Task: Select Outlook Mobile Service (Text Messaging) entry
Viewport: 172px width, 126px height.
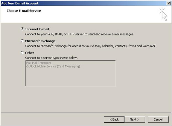Action: point(53,66)
